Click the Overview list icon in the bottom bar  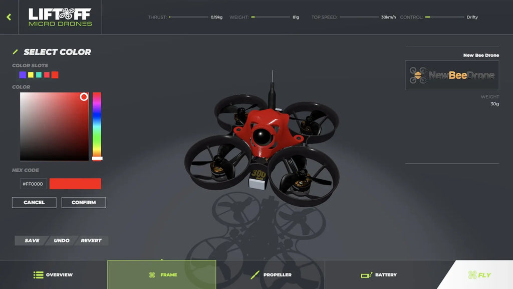pos(38,275)
